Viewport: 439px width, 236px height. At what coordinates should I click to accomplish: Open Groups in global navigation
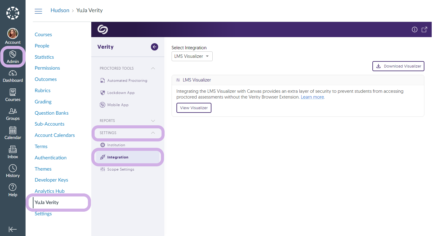[13, 114]
